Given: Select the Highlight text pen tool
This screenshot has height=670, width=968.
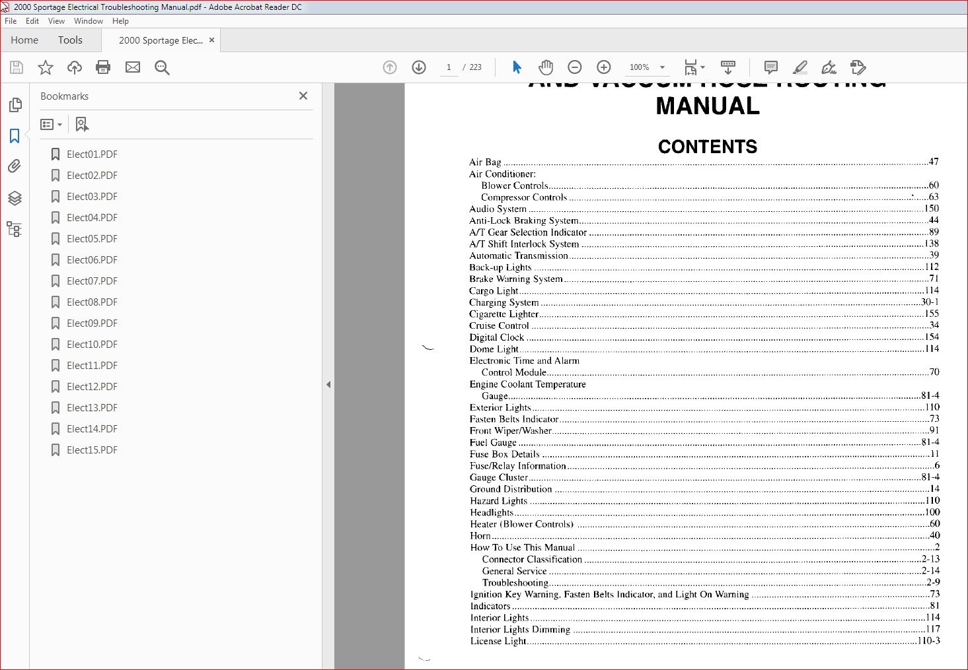Looking at the screenshot, I should click(x=800, y=67).
